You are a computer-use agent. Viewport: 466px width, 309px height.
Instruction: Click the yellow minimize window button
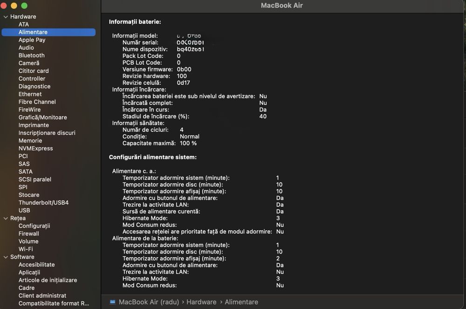click(x=14, y=5)
